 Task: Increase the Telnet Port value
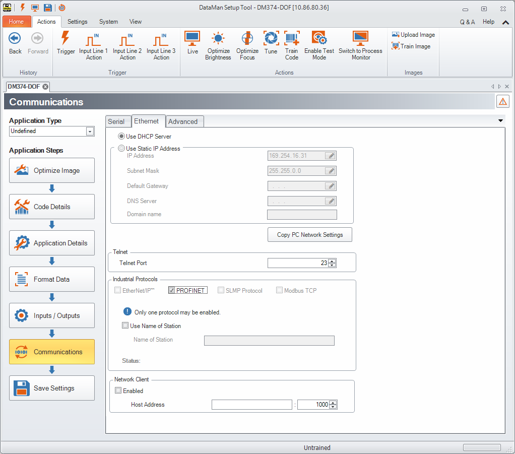tap(332, 261)
